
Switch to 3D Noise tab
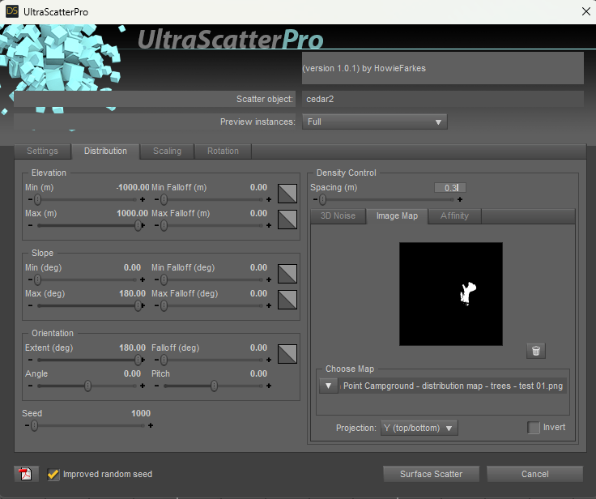point(338,216)
